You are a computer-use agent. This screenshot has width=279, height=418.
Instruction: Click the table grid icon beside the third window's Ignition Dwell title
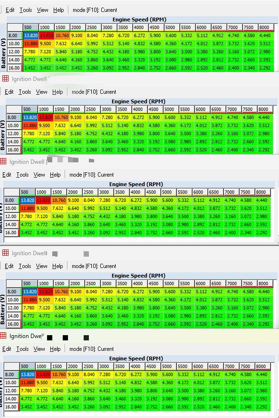pyautogui.click(x=3, y=161)
